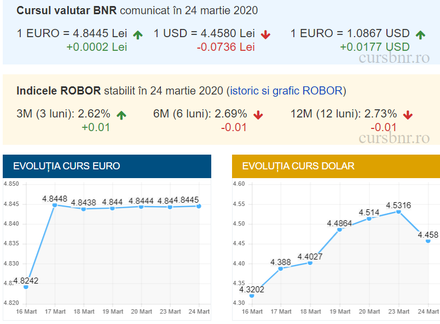Click the 16 Mart dollar point 4.3202
The width and height of the screenshot is (440, 324).
pyautogui.click(x=251, y=296)
